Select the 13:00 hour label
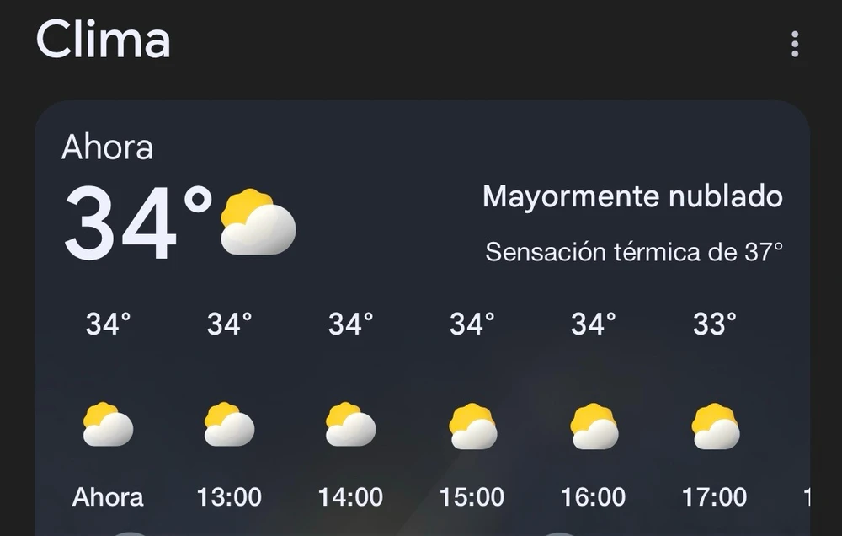This screenshot has height=536, width=842. pyautogui.click(x=229, y=497)
